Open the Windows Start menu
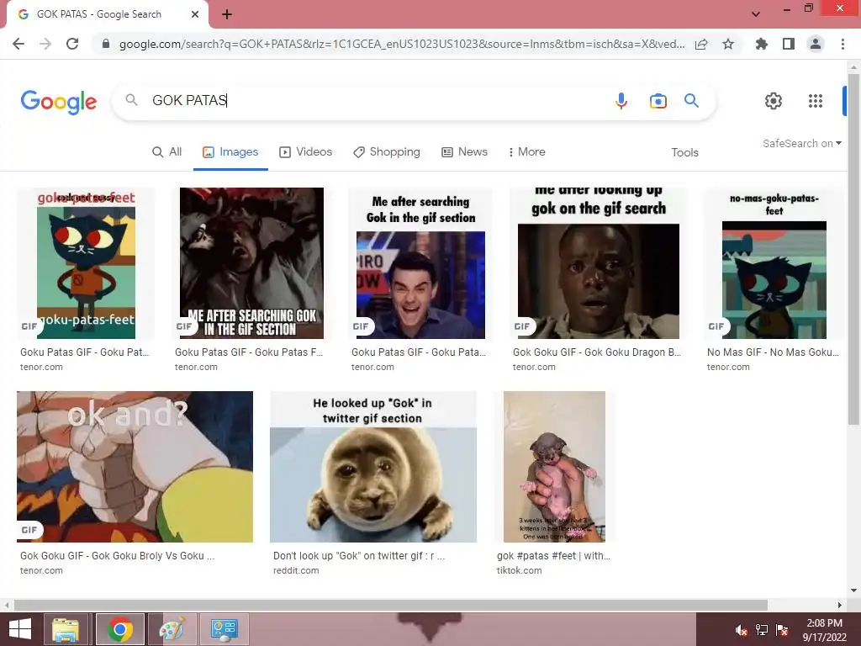The height and width of the screenshot is (646, 861). click(x=20, y=629)
